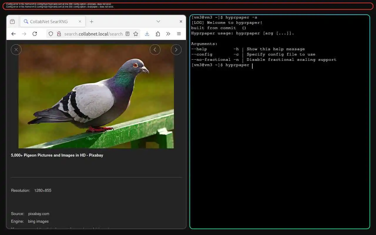Click the terminal prompt cursor line
Viewport: 376px width, 235px height.
(222, 65)
